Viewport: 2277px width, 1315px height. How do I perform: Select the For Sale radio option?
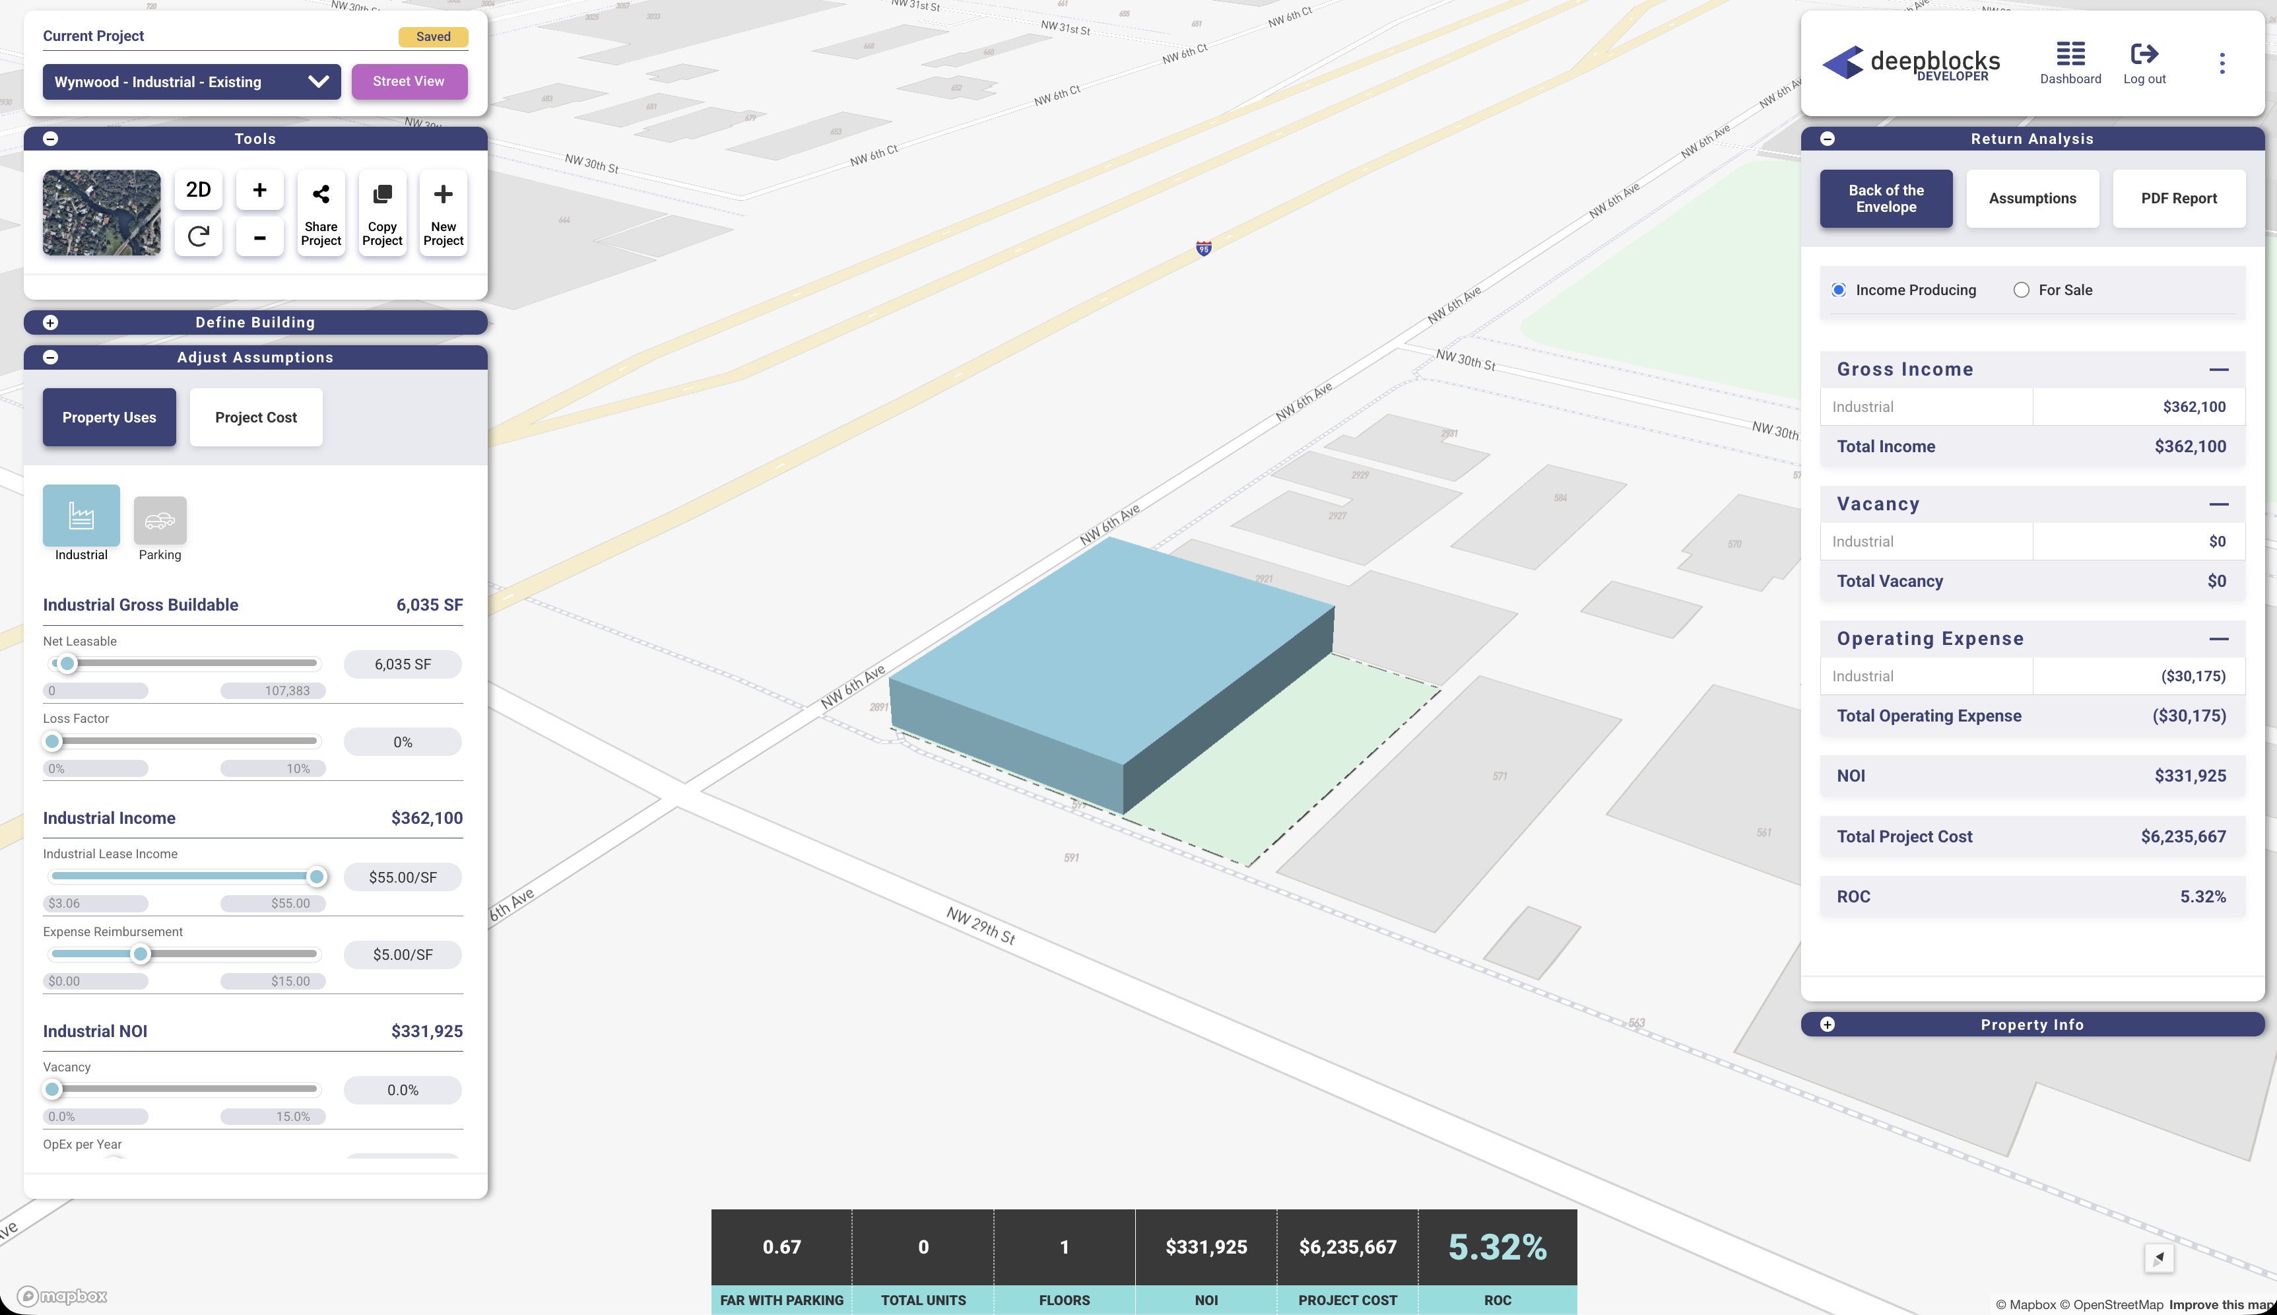[x=2022, y=290]
